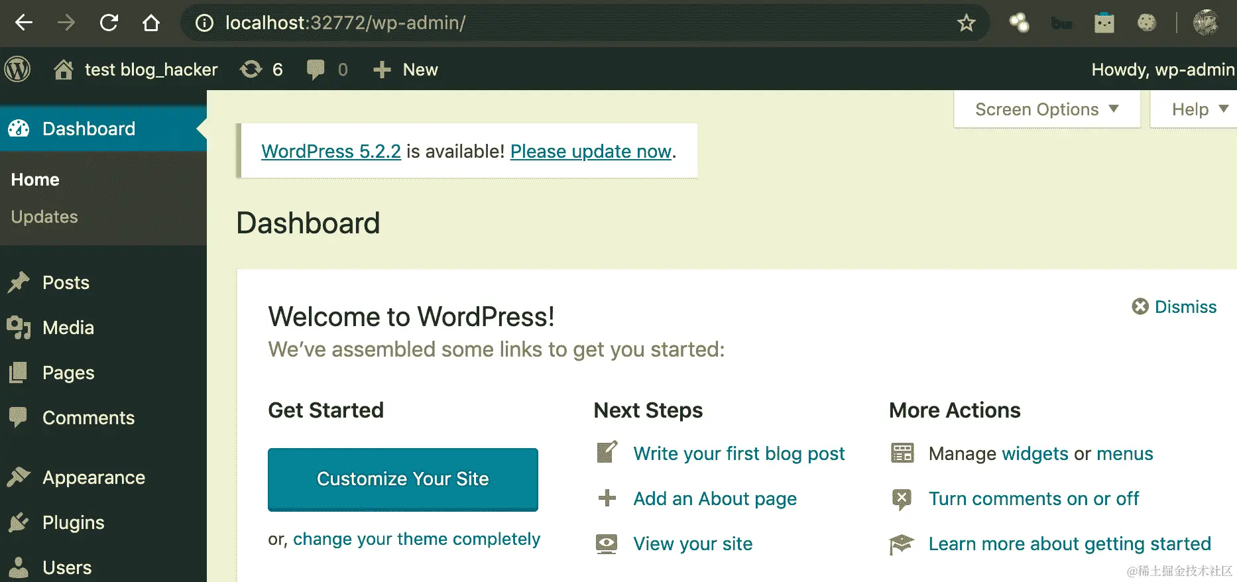
Task: Click the Media icon in sidebar
Action: pos(19,327)
